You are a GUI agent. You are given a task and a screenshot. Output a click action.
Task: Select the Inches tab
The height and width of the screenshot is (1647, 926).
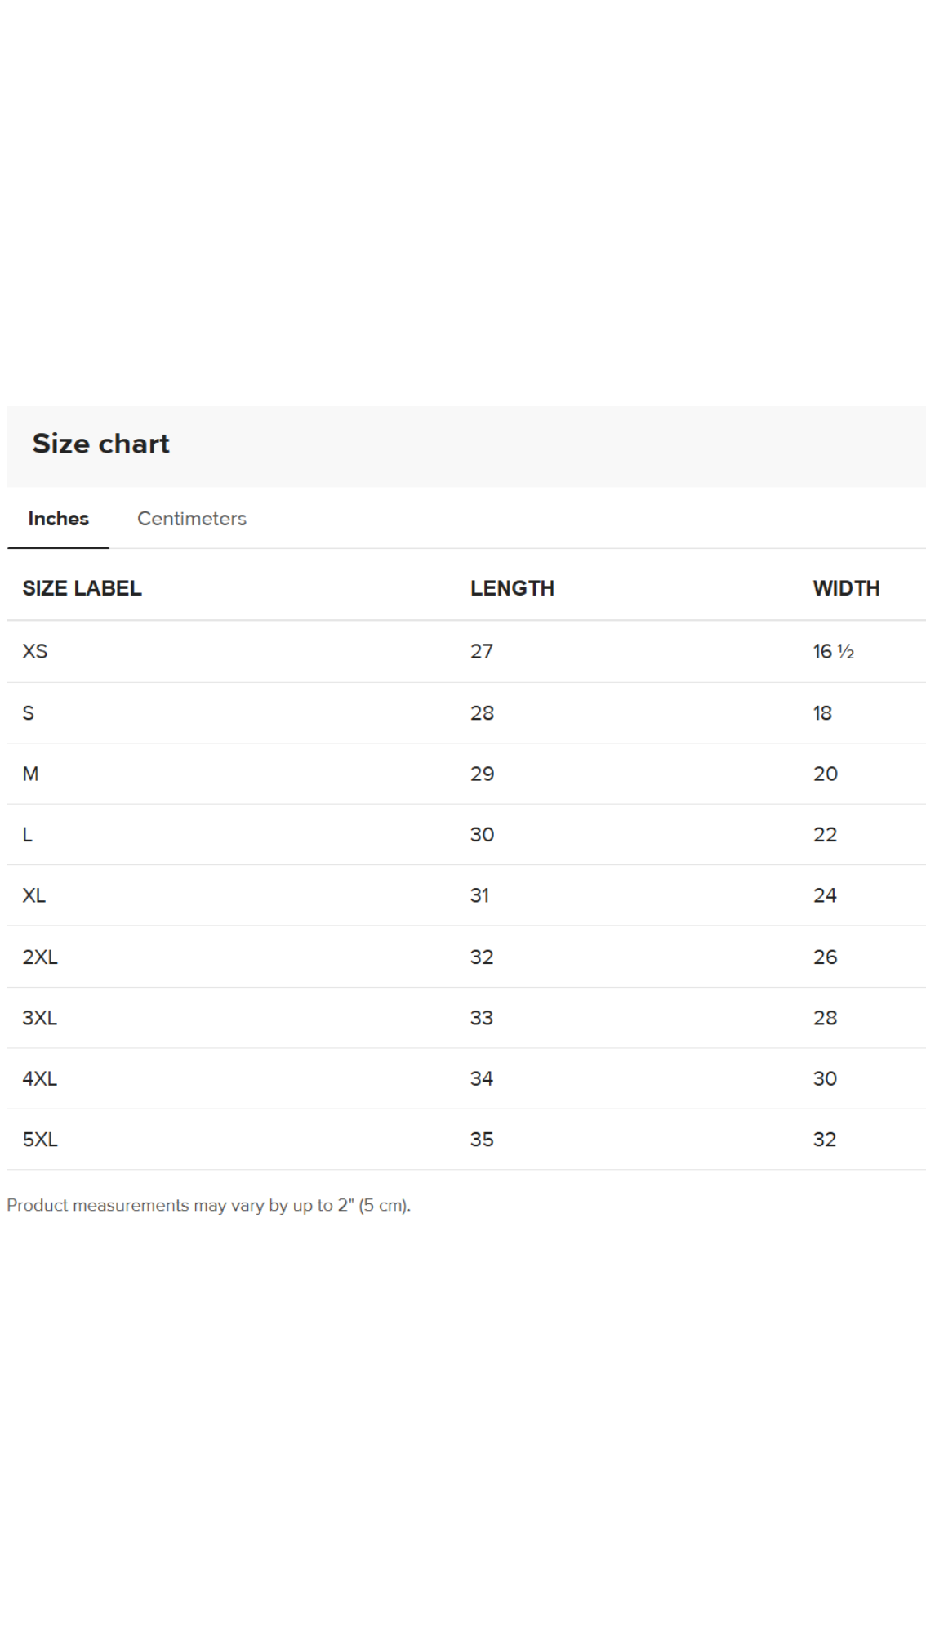(x=58, y=519)
